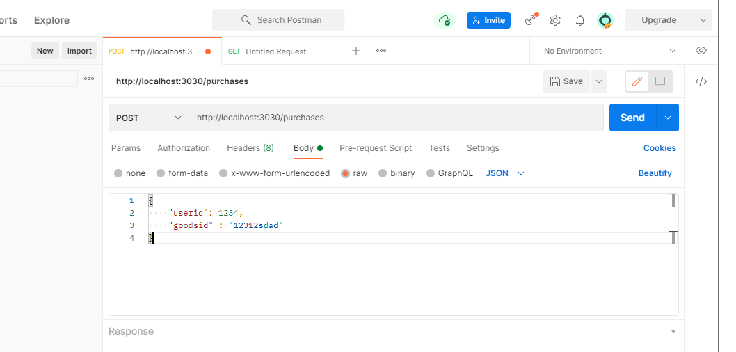Switch to the POST localhost request tab
Image resolution: width=736 pixels, height=352 pixels.
point(162,51)
